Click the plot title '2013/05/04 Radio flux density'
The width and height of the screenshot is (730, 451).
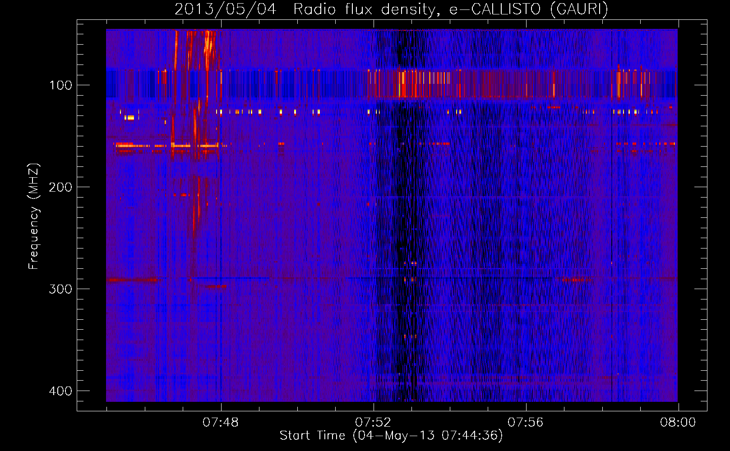point(391,9)
